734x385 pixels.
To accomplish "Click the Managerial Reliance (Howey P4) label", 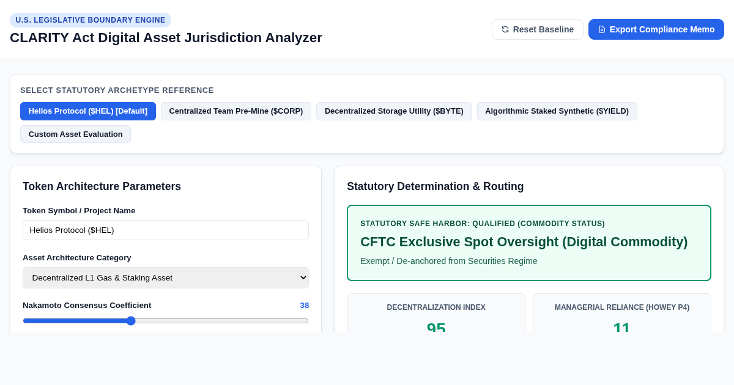I will click(x=622, y=307).
